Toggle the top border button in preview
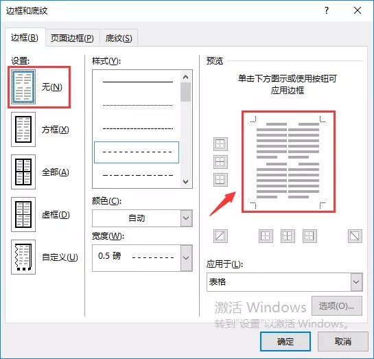 pyautogui.click(x=220, y=144)
